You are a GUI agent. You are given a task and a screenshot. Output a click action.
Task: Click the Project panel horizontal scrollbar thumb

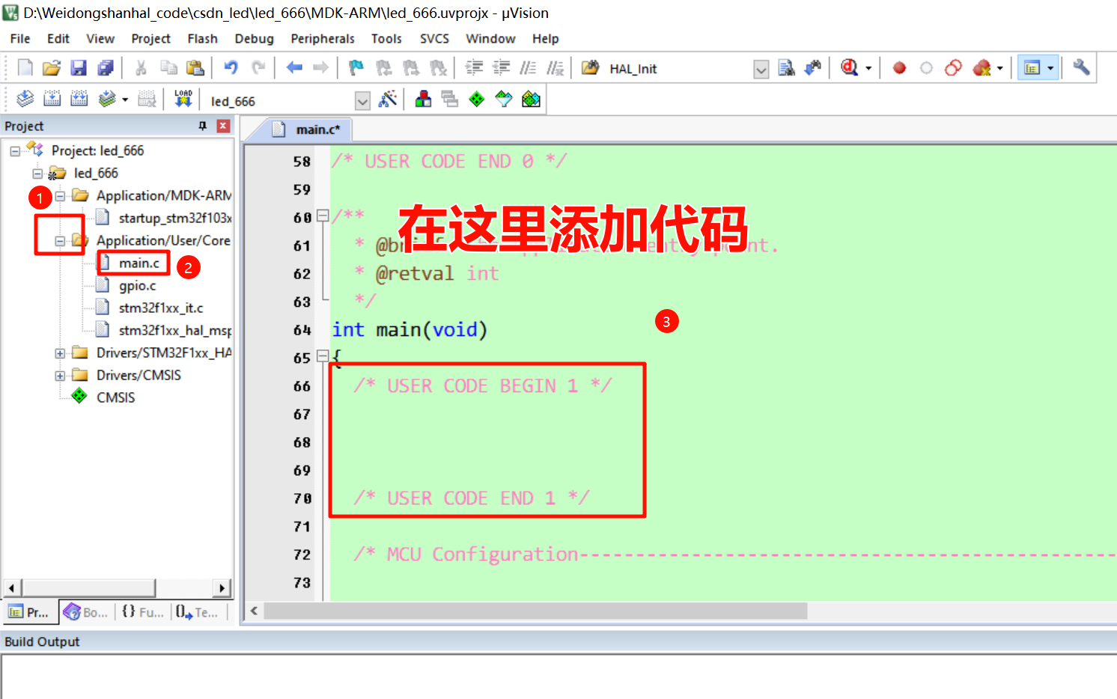[88, 587]
